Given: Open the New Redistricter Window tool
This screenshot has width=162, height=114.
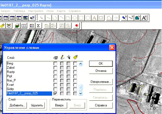Looking at the screenshot, I should point(25,18).
